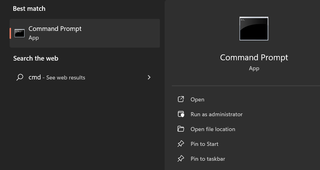Open the cmd - See web results entry

click(85, 77)
